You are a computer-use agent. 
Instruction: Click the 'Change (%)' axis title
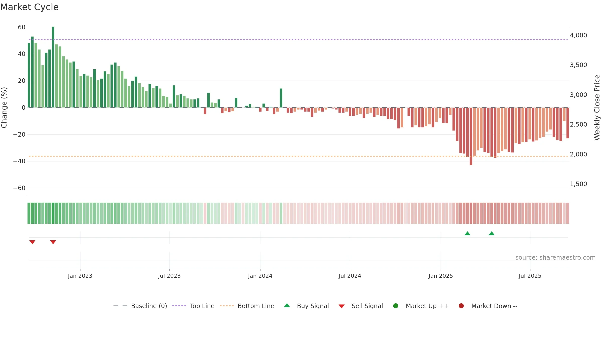point(4,107)
